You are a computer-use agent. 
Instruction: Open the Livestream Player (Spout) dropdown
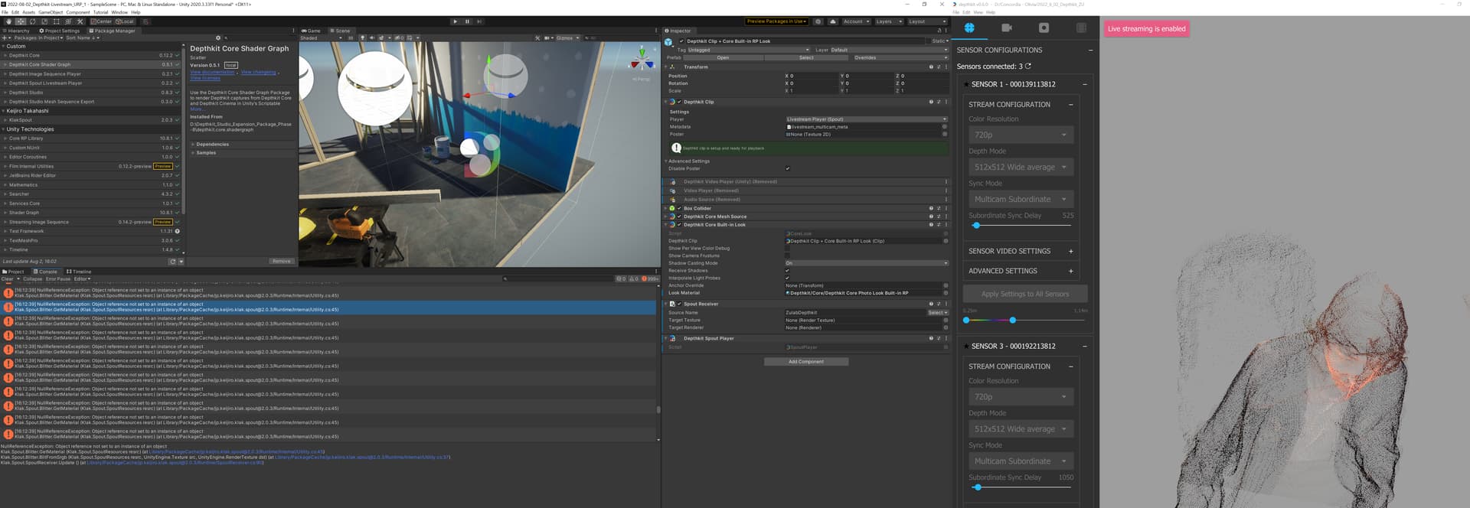click(866, 119)
